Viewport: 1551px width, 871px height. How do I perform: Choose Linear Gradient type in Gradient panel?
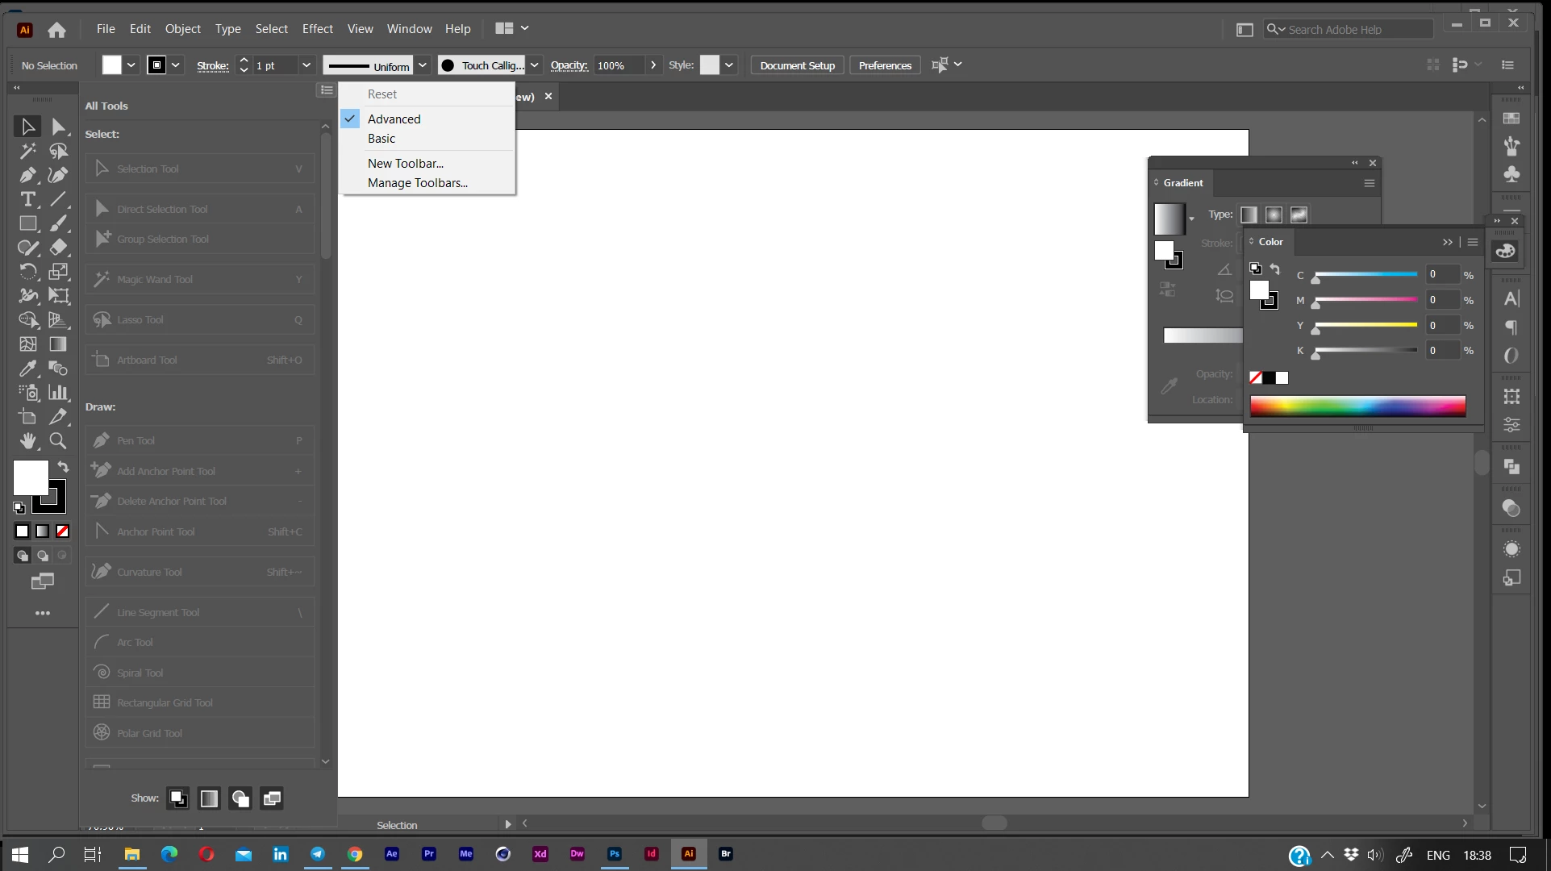coord(1249,215)
